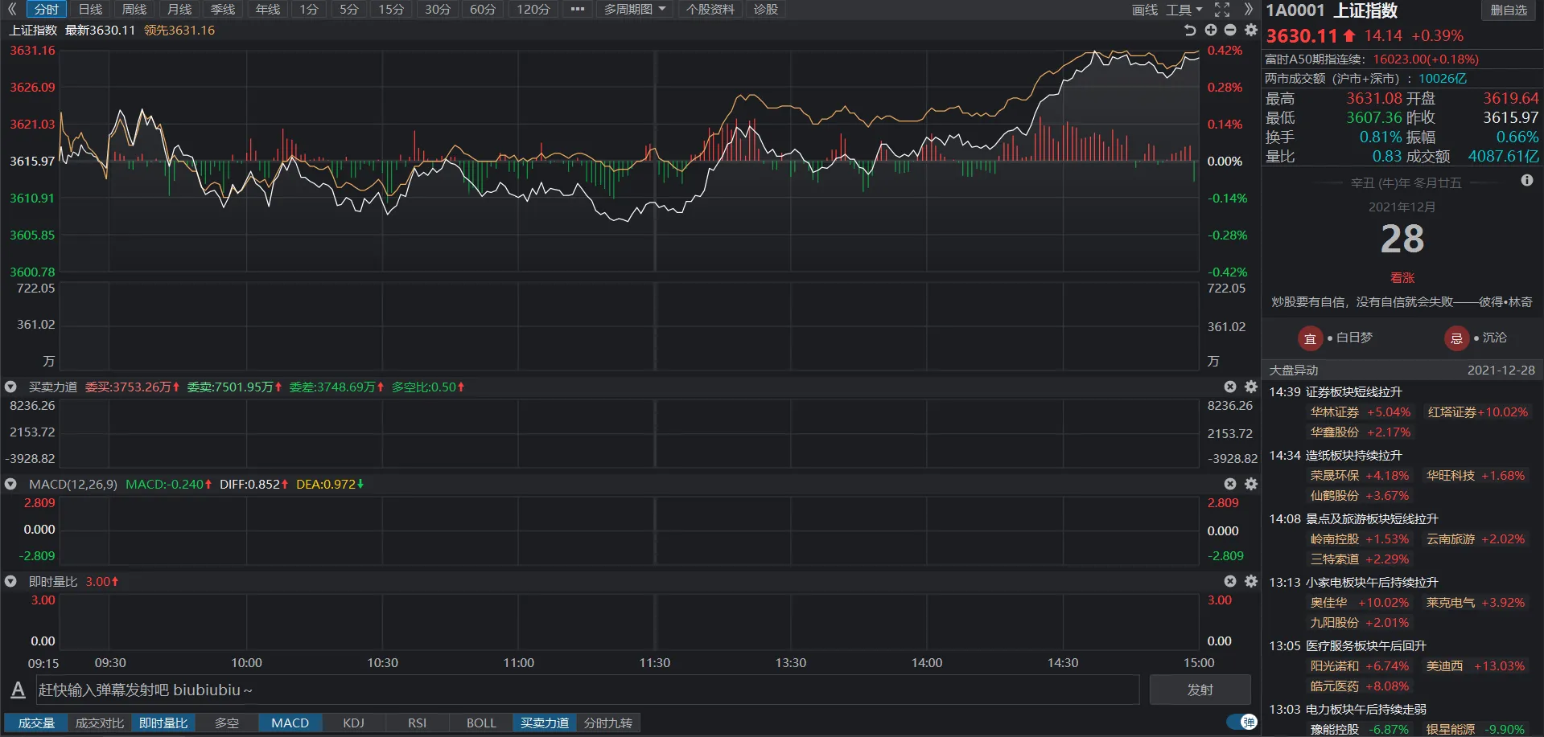Toggle the MACD indicator button
Screen dimensions: 1544x737
(290, 723)
